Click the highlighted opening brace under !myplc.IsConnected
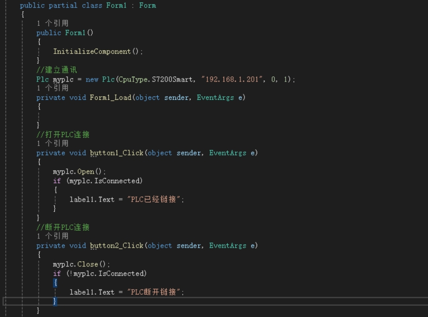Screen dimensions: 428x317 point(55,283)
